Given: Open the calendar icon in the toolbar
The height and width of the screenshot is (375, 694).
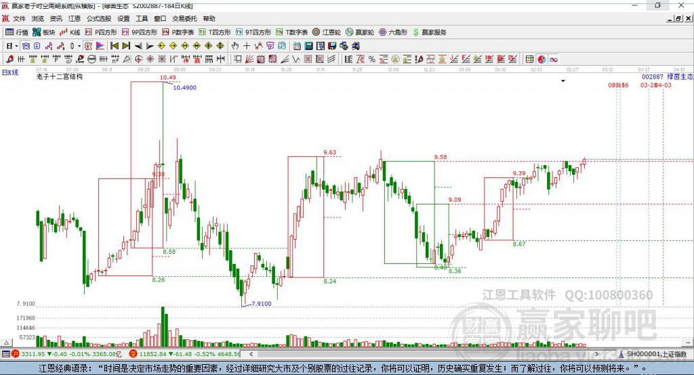Looking at the screenshot, I should click(297, 46).
